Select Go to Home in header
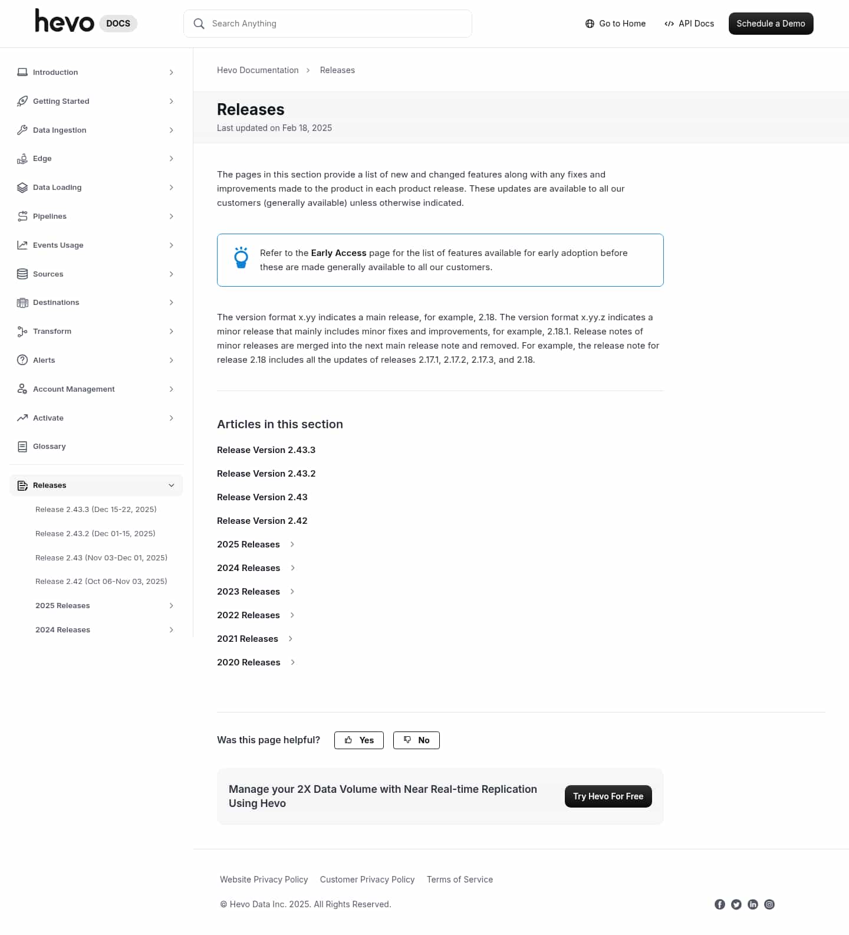This screenshot has height=935, width=849. coord(616,24)
